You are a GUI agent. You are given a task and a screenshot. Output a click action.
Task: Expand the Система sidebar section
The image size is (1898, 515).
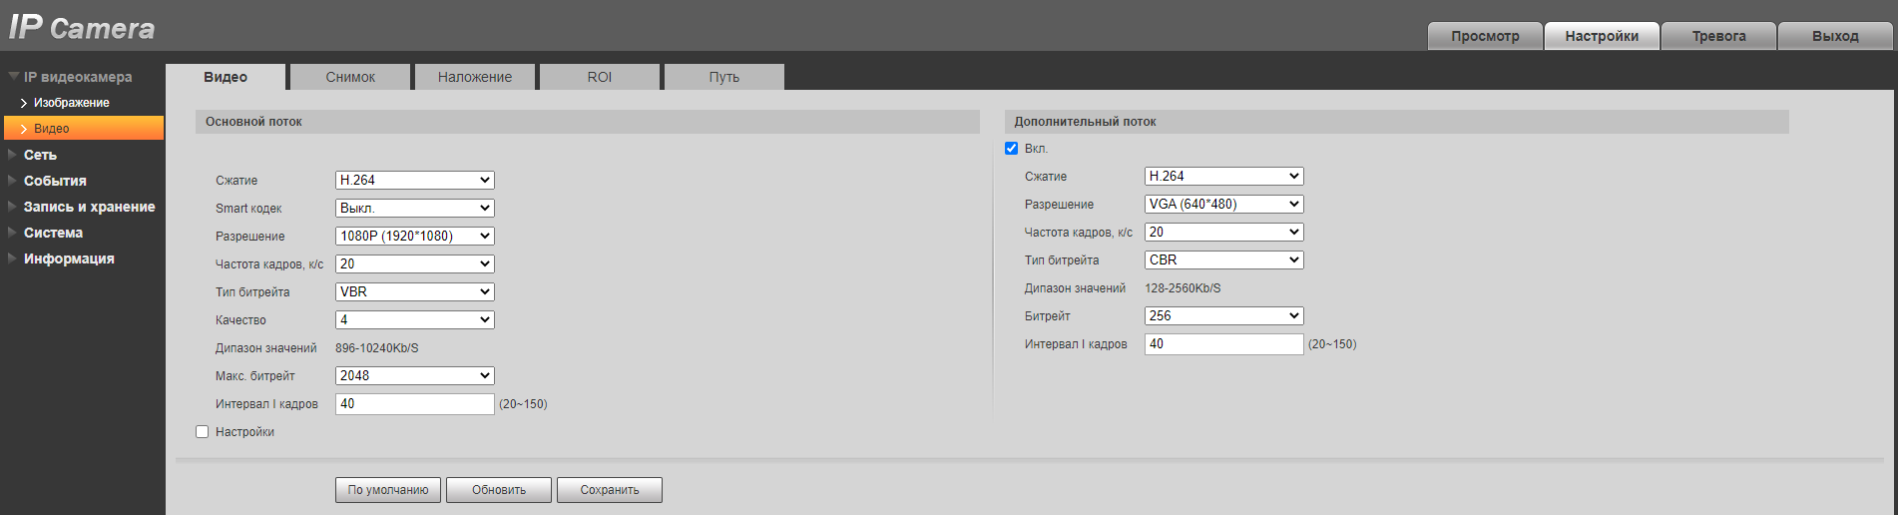click(53, 233)
